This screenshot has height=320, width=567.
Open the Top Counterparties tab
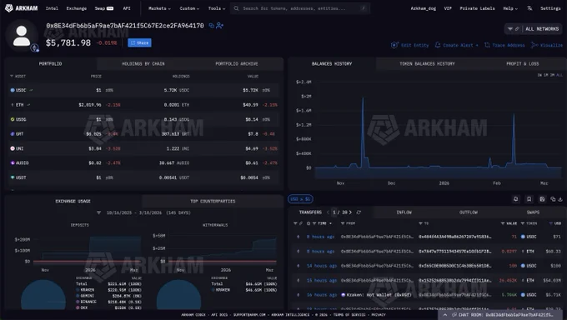pos(213,201)
